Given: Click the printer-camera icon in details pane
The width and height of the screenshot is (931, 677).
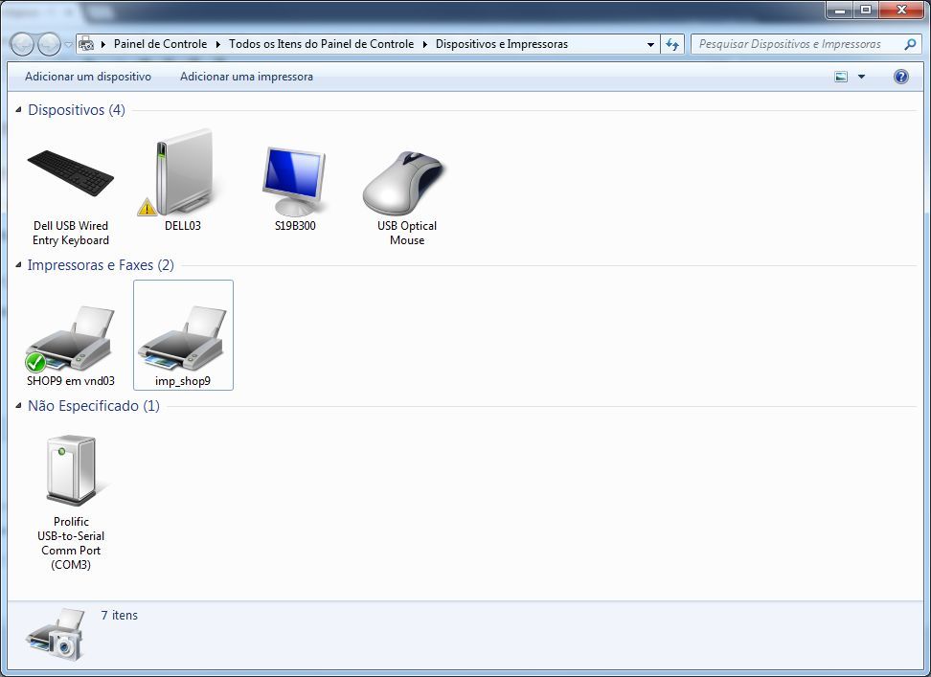Looking at the screenshot, I should (x=56, y=635).
